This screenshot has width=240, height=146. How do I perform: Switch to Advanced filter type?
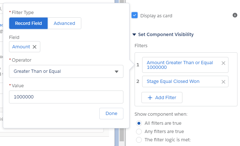[x=64, y=23]
